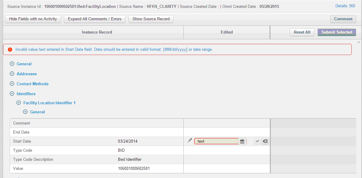Click the Show Source Record button

pyautogui.click(x=151, y=19)
